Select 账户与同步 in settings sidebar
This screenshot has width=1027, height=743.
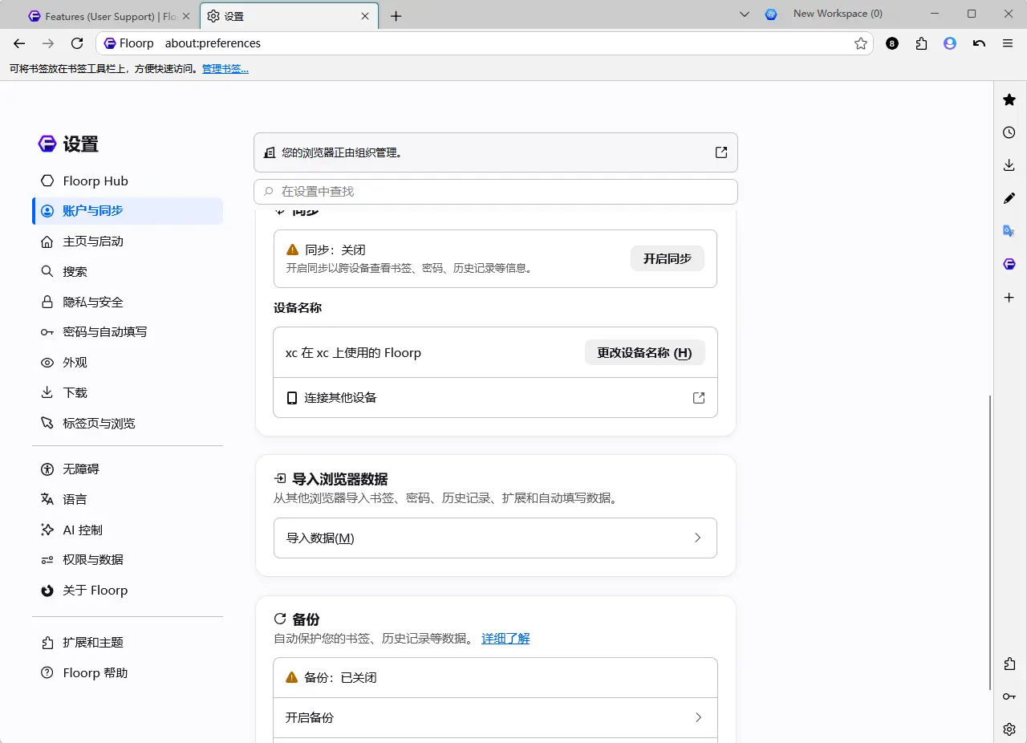click(x=128, y=211)
